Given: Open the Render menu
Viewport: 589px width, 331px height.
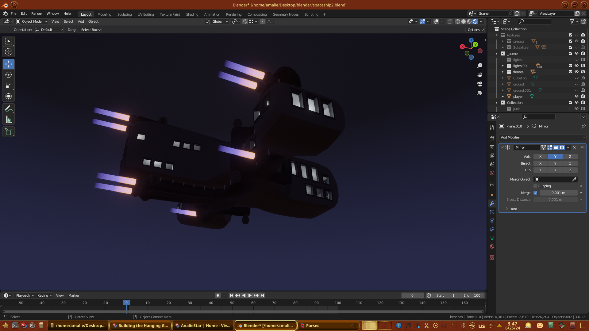Looking at the screenshot, I should point(37,13).
